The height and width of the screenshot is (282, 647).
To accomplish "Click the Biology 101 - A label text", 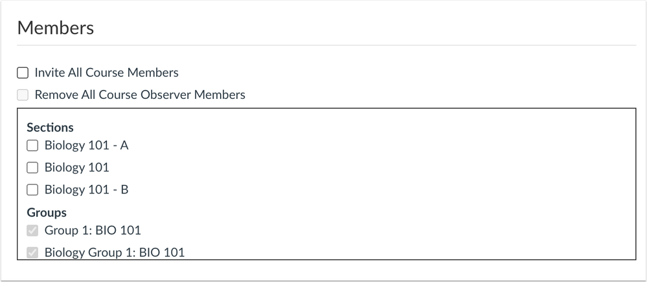I will [87, 146].
